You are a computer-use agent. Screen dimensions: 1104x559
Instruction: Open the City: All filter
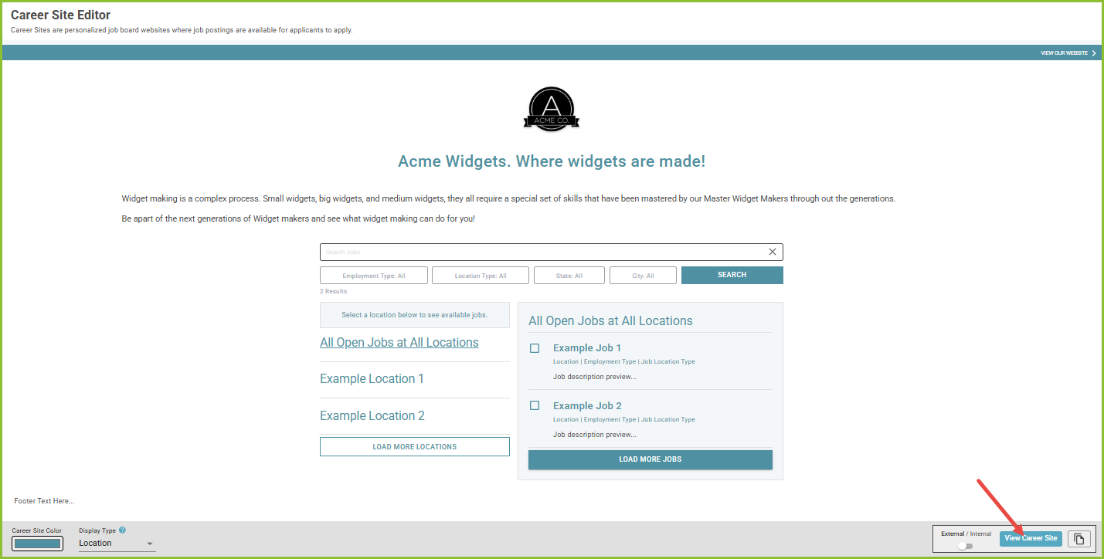(x=643, y=276)
